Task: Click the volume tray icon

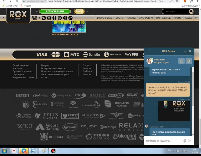Action: tap(178, 151)
